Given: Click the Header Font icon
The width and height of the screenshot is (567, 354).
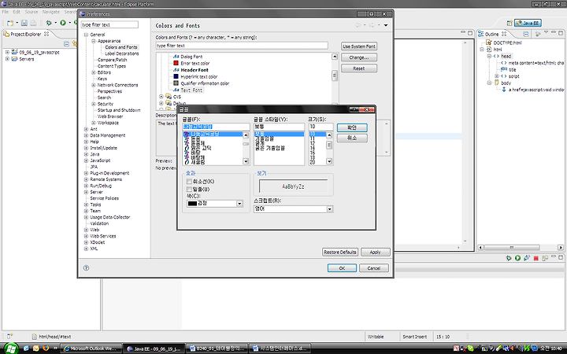Looking at the screenshot, I should coord(176,70).
